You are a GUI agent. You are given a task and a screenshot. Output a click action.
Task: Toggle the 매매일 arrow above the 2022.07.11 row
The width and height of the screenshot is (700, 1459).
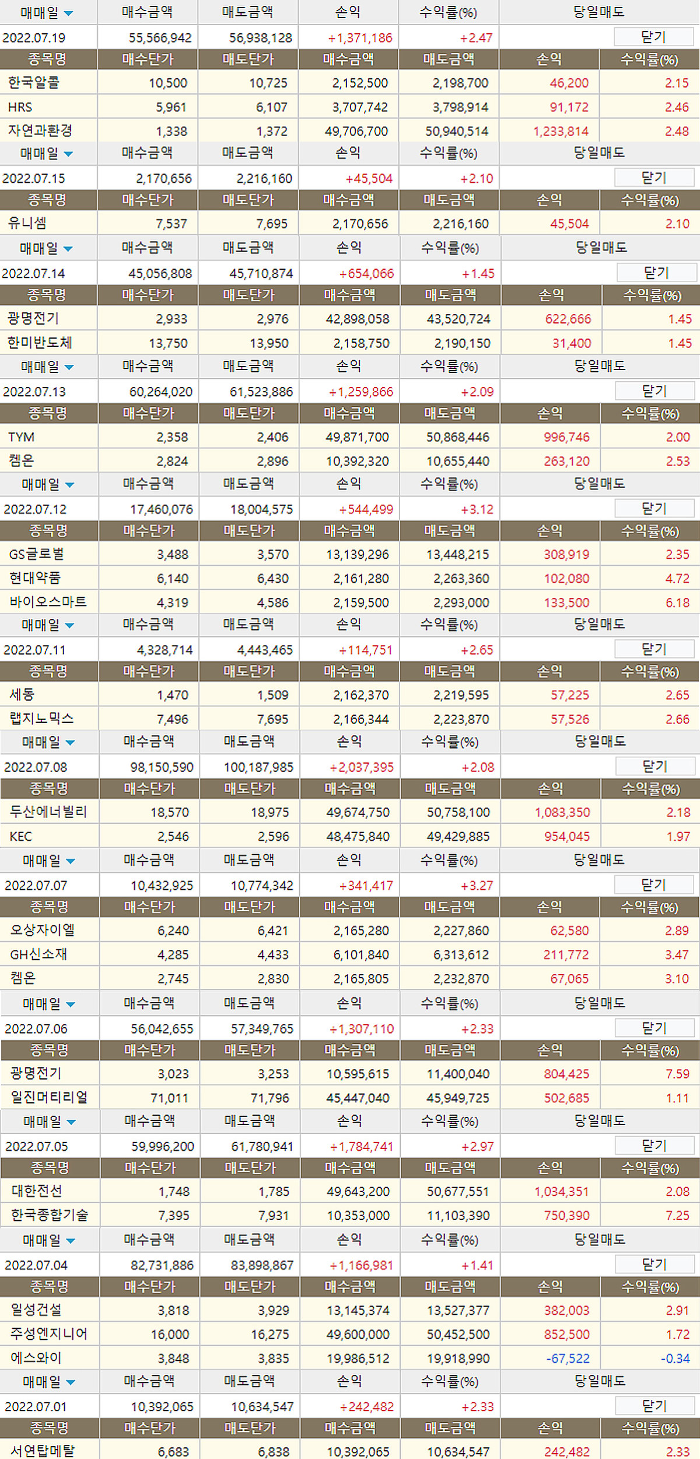pos(69,626)
